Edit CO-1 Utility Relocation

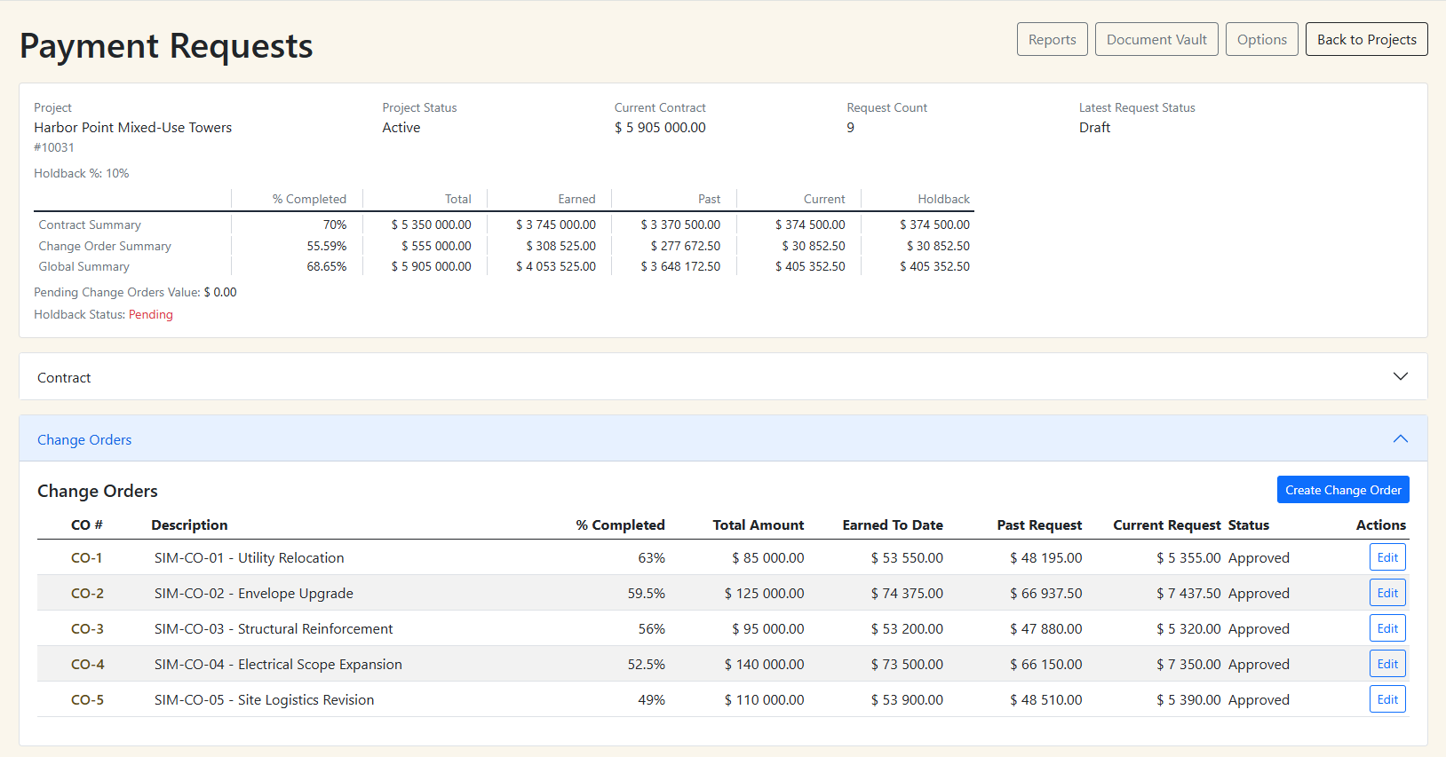pyautogui.click(x=1386, y=557)
